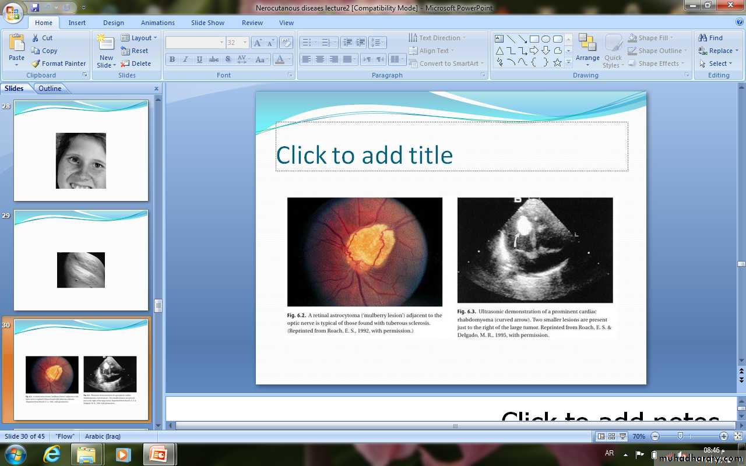
Task: Click the Delete slide button
Action: tap(136, 63)
